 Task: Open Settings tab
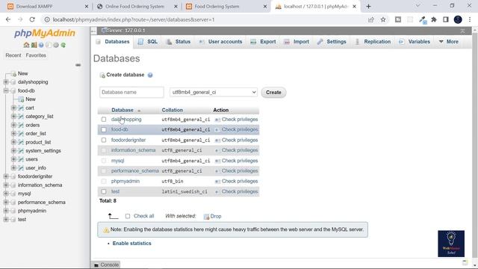pyautogui.click(x=332, y=42)
